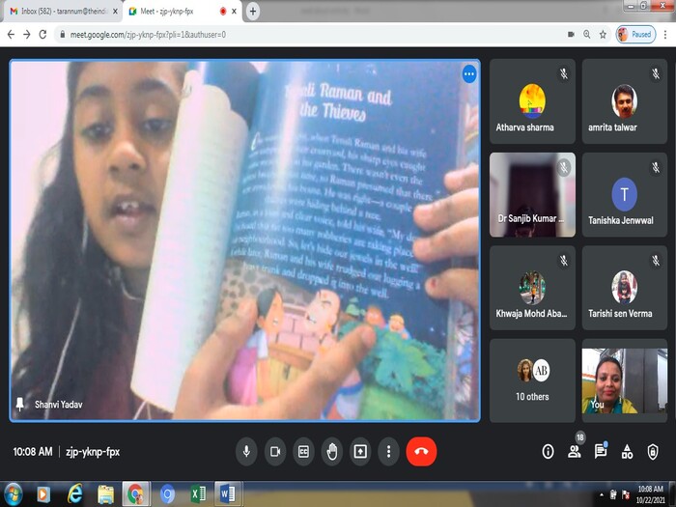This screenshot has height=507, width=676.
Task: Open the 10 others participants tile
Action: (532, 380)
